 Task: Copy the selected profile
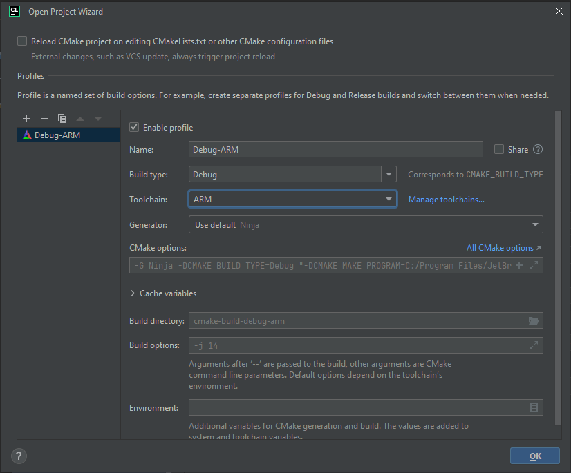[62, 119]
